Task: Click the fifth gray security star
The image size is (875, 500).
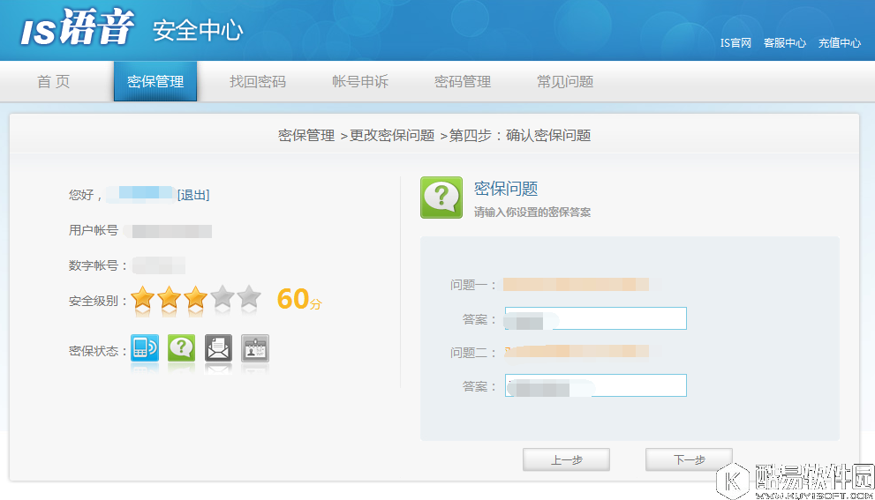Action: 249,298
